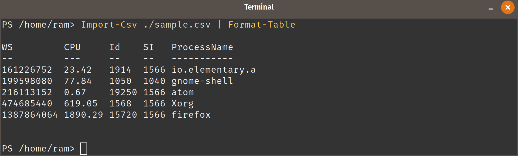Screen dimensions: 518x156
Task: Click the atom process name
Action: (x=183, y=92)
